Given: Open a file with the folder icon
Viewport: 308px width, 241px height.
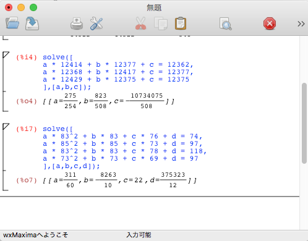Looking at the screenshot, I should pyautogui.click(x=12, y=23).
